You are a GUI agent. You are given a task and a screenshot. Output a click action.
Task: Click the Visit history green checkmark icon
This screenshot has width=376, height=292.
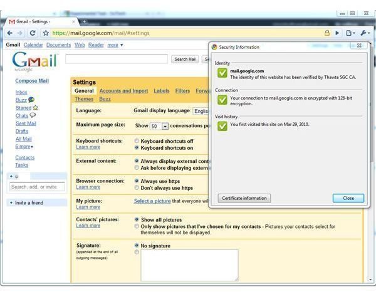click(x=222, y=126)
